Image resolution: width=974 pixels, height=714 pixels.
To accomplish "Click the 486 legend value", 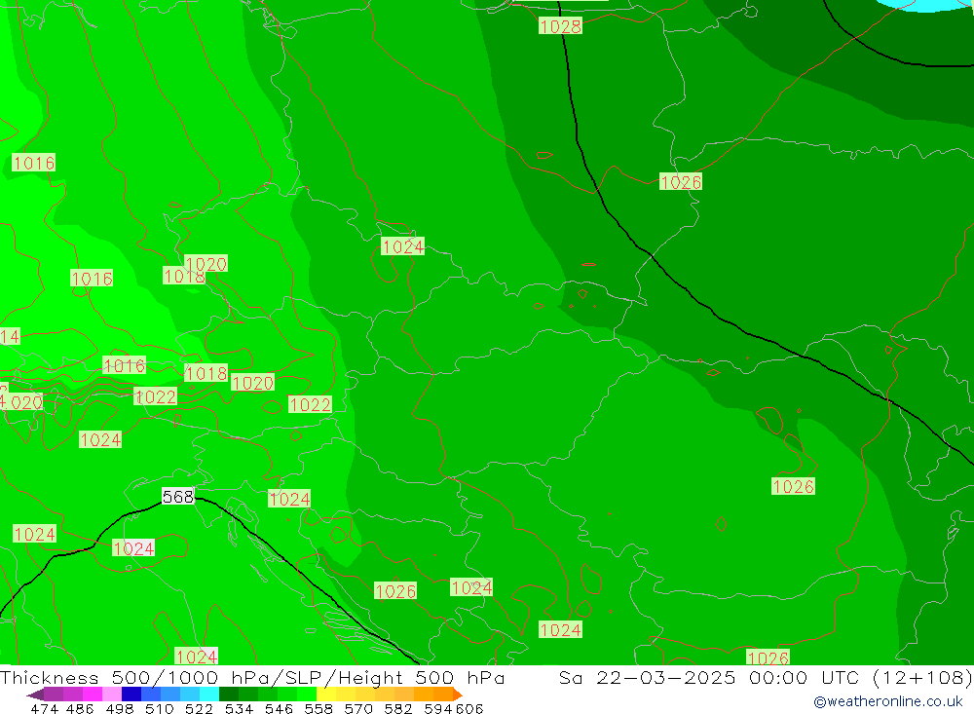I will point(80,708).
